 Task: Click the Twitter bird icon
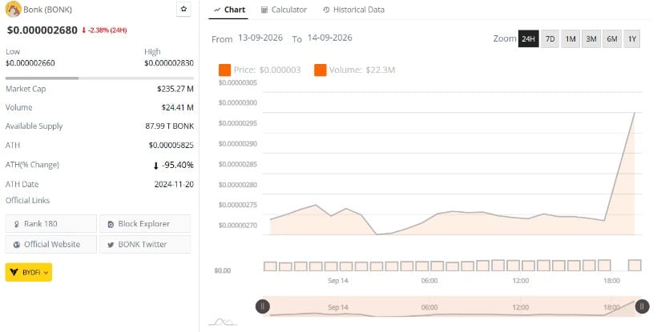(x=111, y=245)
